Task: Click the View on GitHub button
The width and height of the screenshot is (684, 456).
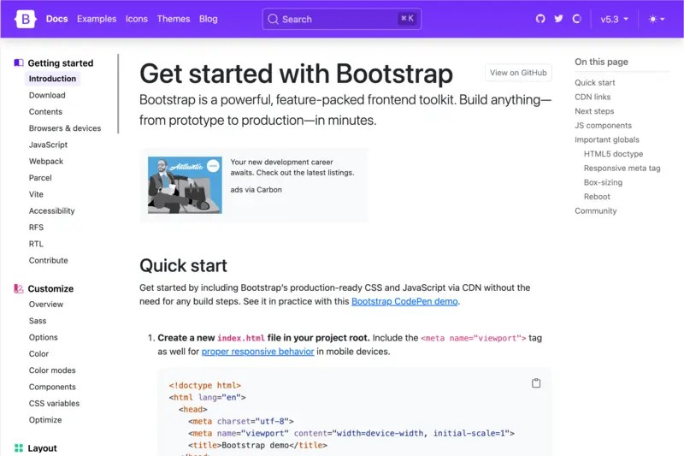Action: click(x=518, y=73)
